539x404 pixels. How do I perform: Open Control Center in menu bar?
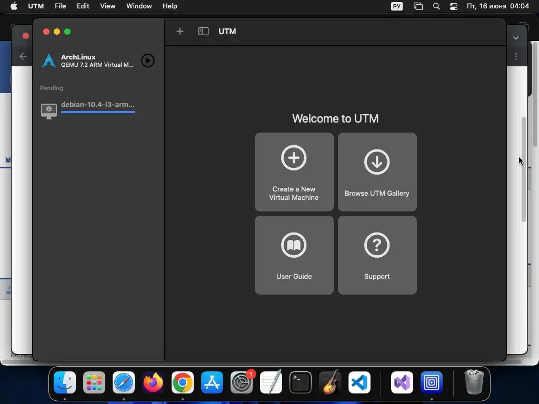pos(454,6)
